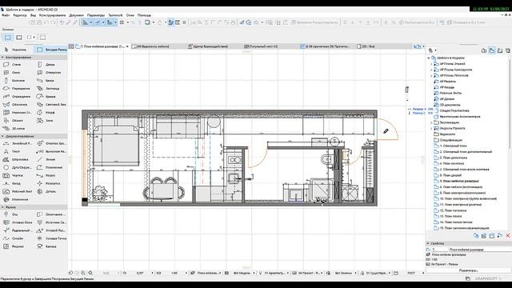
Task: Toggle the first marquee selection method in Info Box
Action: pos(8,38)
